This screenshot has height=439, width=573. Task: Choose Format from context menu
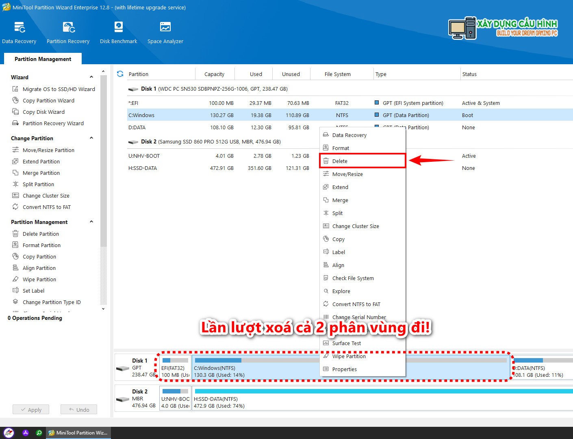point(362,148)
